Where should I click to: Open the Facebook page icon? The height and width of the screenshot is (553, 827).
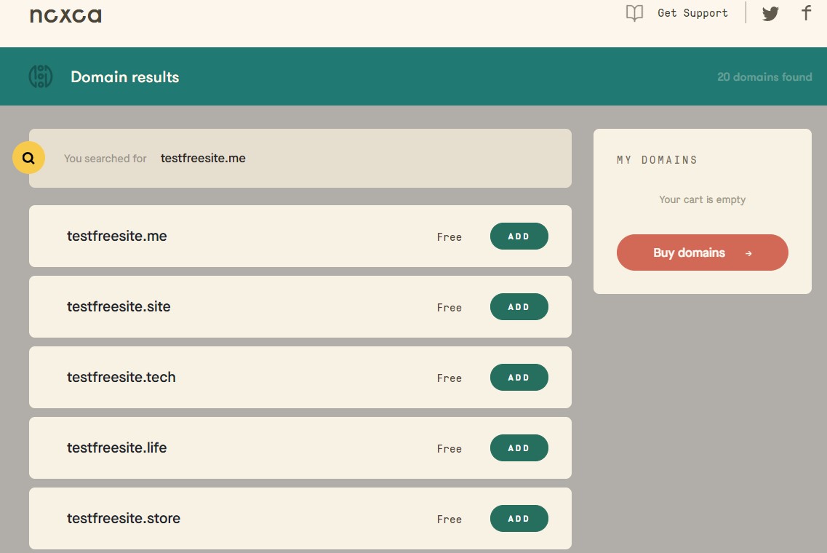806,13
